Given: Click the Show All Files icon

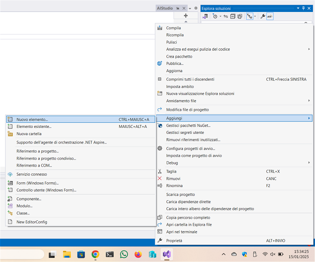Looking at the screenshot, I should tap(240, 16).
